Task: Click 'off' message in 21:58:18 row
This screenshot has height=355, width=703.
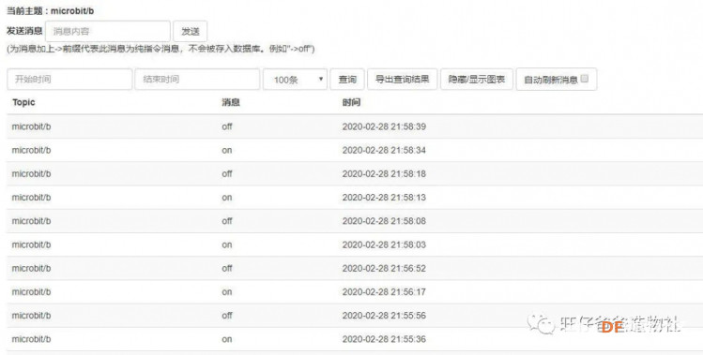Action: [x=227, y=173]
